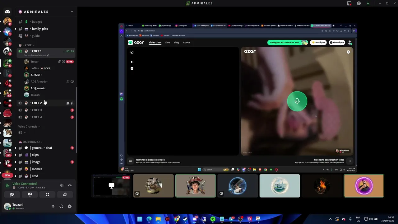Open the budget text channel
398x224 pixels.
pos(46,22)
